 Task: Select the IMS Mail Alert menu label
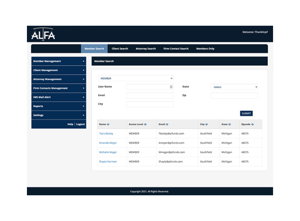coord(42,97)
